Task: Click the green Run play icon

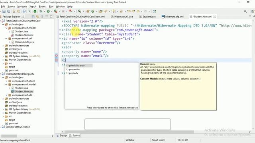Action: [48, 11]
